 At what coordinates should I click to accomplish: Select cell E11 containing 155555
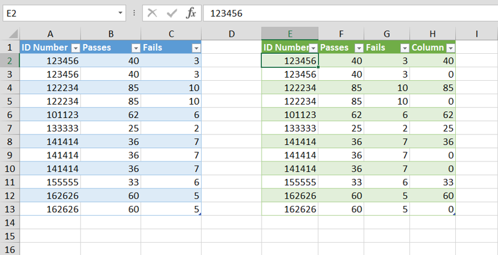290,182
